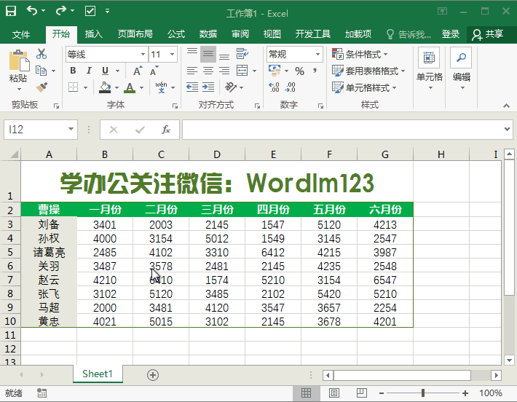Open the Name Box dropdown arrow
The height and width of the screenshot is (402, 517).
pos(71,130)
